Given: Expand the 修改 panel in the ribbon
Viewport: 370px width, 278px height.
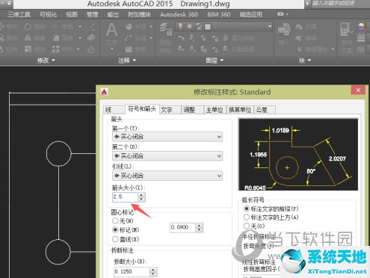Looking at the screenshot, I should (46, 61).
